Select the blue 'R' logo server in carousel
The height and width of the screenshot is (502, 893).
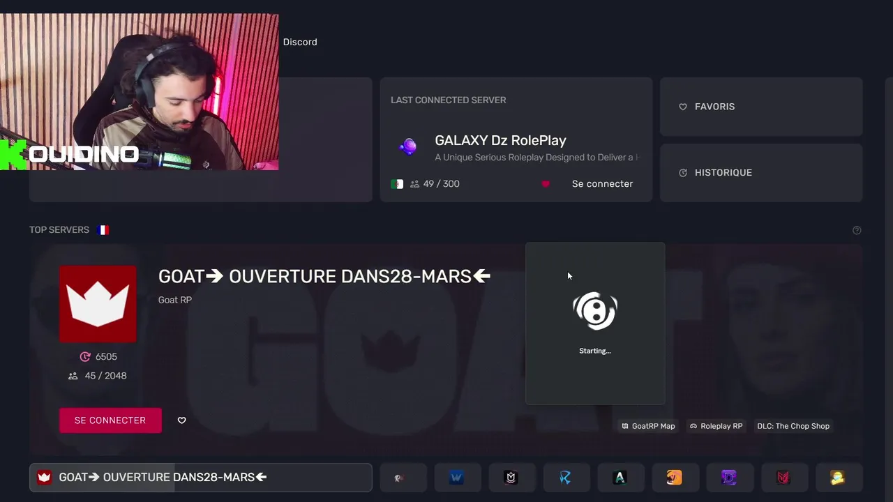click(566, 478)
